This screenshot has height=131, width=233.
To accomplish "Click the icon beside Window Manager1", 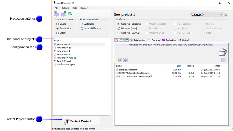I will pos(55,64).
